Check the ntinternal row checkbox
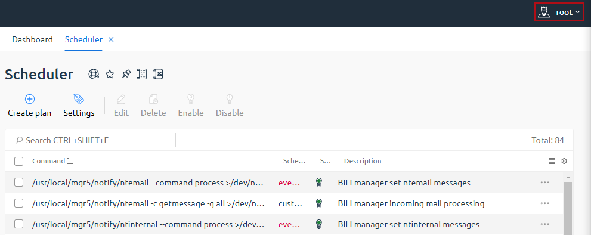Screen dimensions: 591x235 [19, 224]
